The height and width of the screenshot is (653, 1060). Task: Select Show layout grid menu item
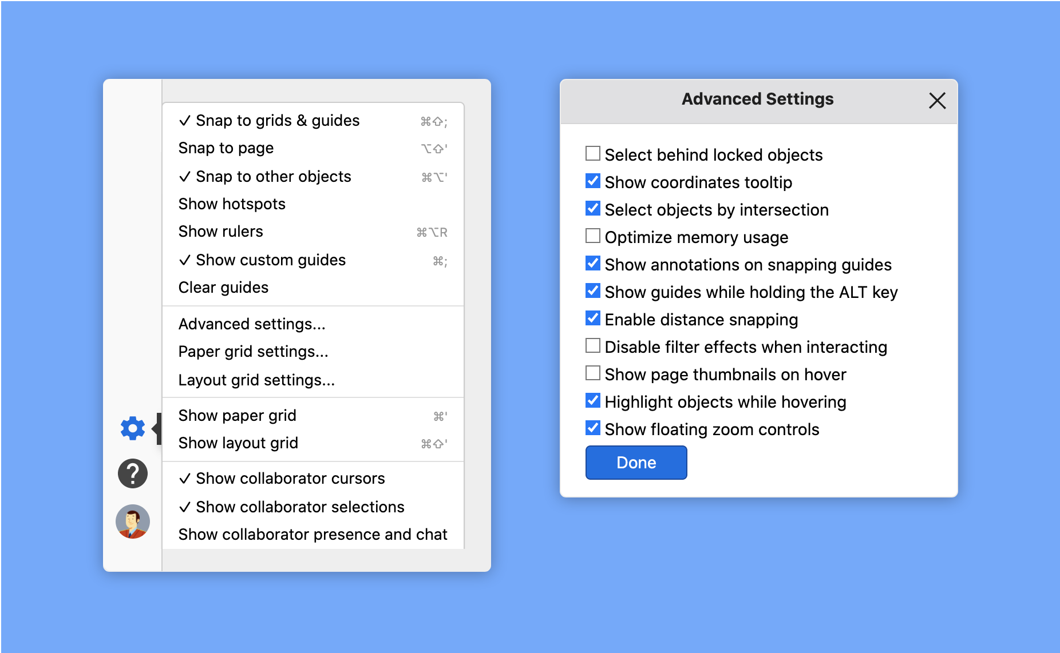coord(238,443)
